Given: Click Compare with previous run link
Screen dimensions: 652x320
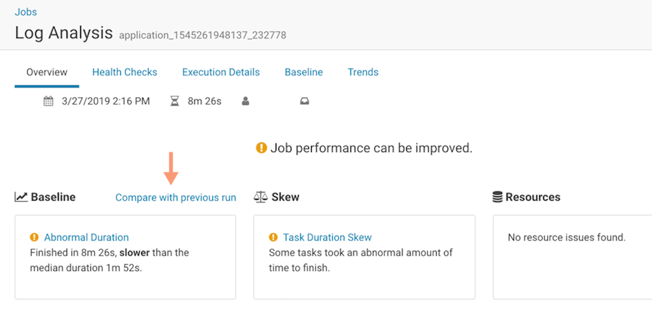Looking at the screenshot, I should (176, 198).
